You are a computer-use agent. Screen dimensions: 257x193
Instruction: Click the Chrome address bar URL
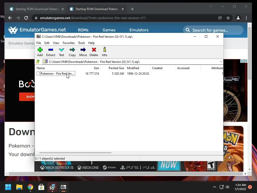93,18
